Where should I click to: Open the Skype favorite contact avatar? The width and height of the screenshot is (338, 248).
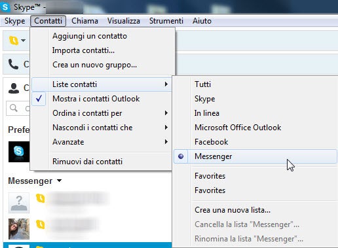pos(19,152)
